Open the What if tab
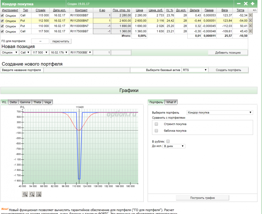262x214 pixels. [171, 102]
